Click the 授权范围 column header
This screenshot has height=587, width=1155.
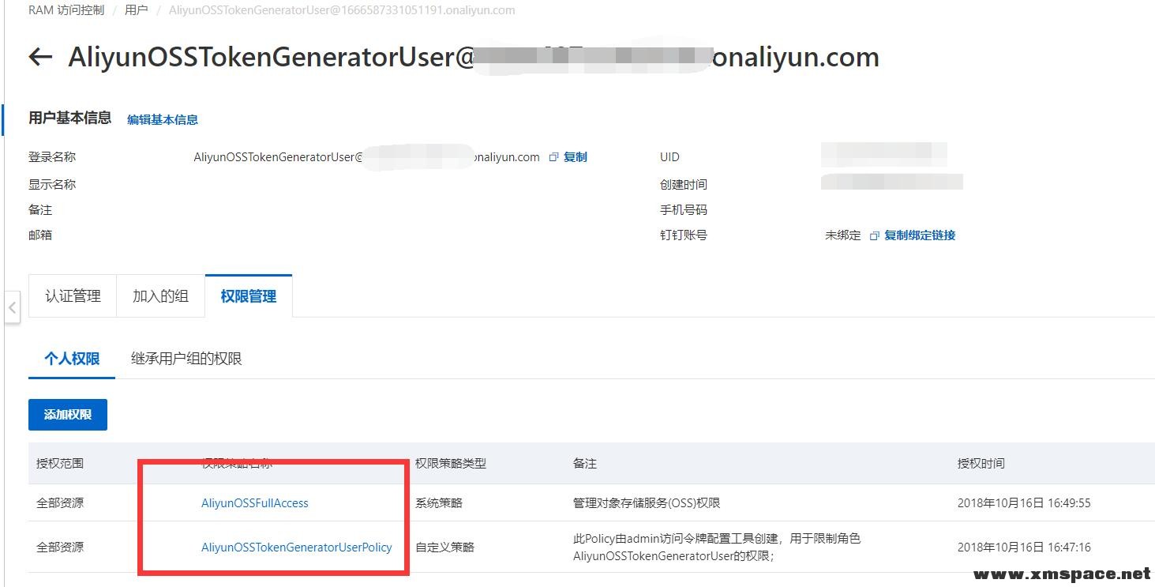pos(60,464)
